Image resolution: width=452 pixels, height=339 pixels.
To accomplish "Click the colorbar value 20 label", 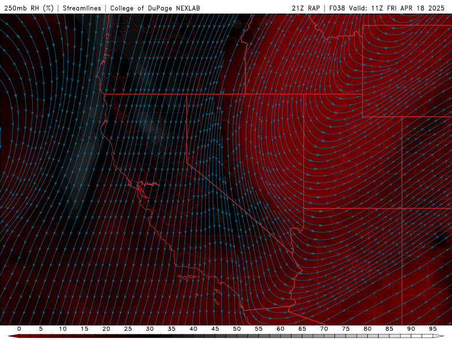I will pos(106,329).
